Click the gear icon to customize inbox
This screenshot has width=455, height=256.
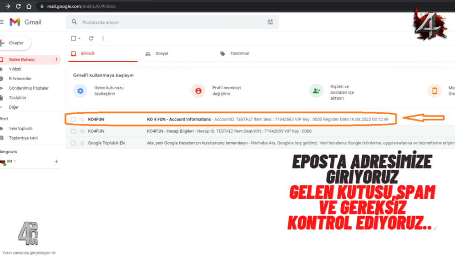click(81, 91)
